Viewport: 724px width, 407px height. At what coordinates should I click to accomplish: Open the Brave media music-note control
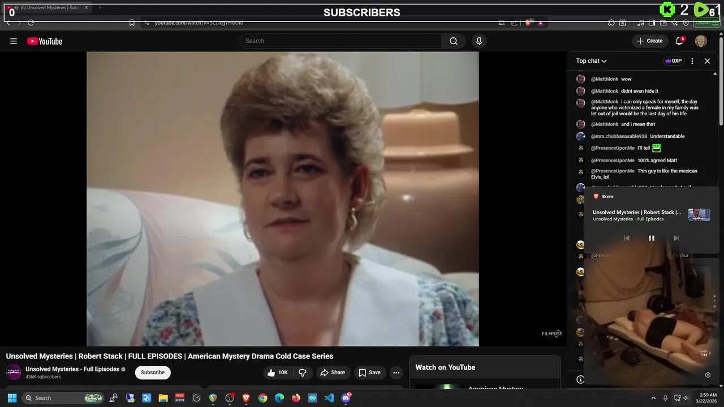click(641, 23)
